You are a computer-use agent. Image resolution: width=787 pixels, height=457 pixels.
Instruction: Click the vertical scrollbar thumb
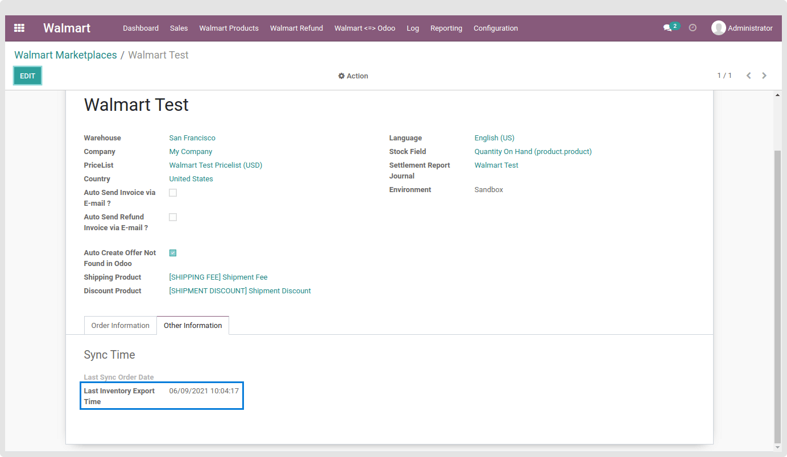click(777, 296)
